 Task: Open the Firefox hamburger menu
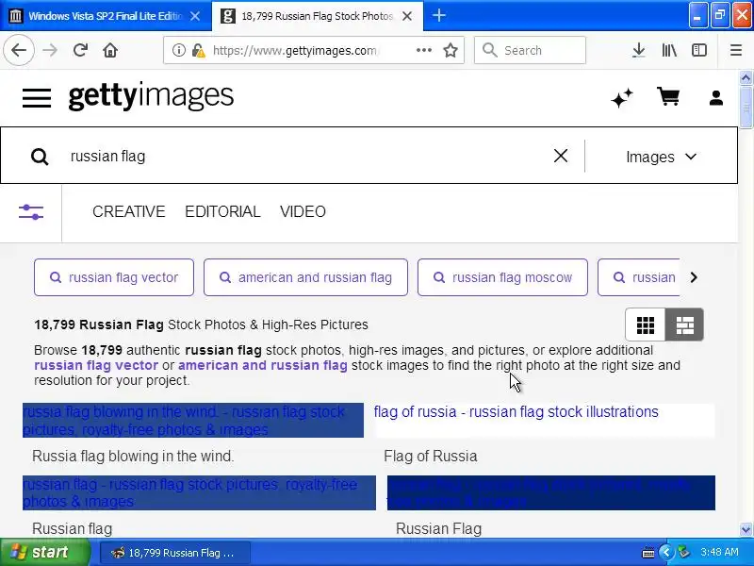pyautogui.click(x=736, y=50)
